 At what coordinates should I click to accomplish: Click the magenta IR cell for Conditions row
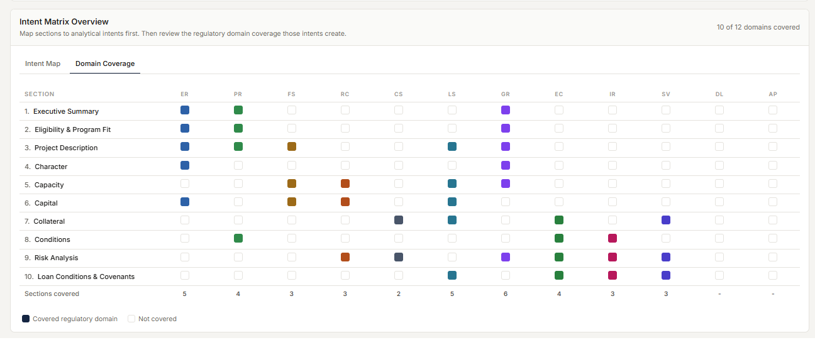point(613,238)
